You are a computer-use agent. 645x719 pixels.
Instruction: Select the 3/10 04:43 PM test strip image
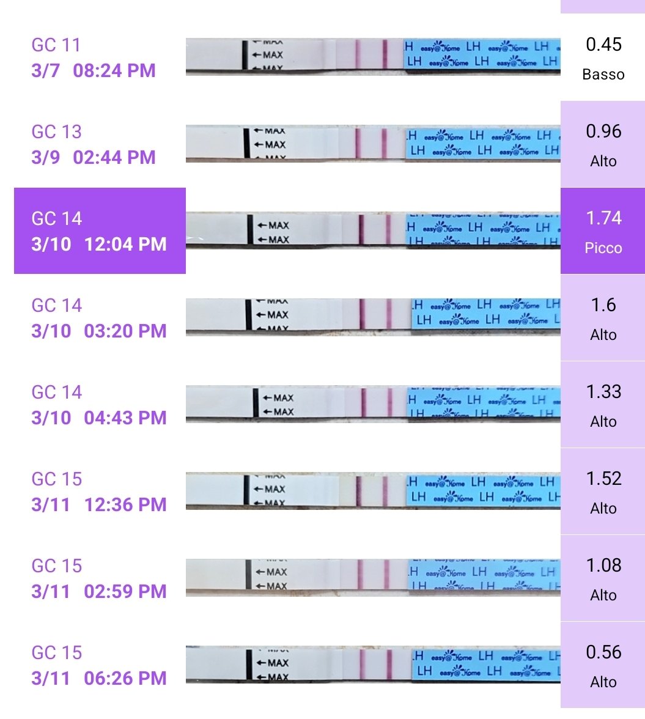(373, 404)
